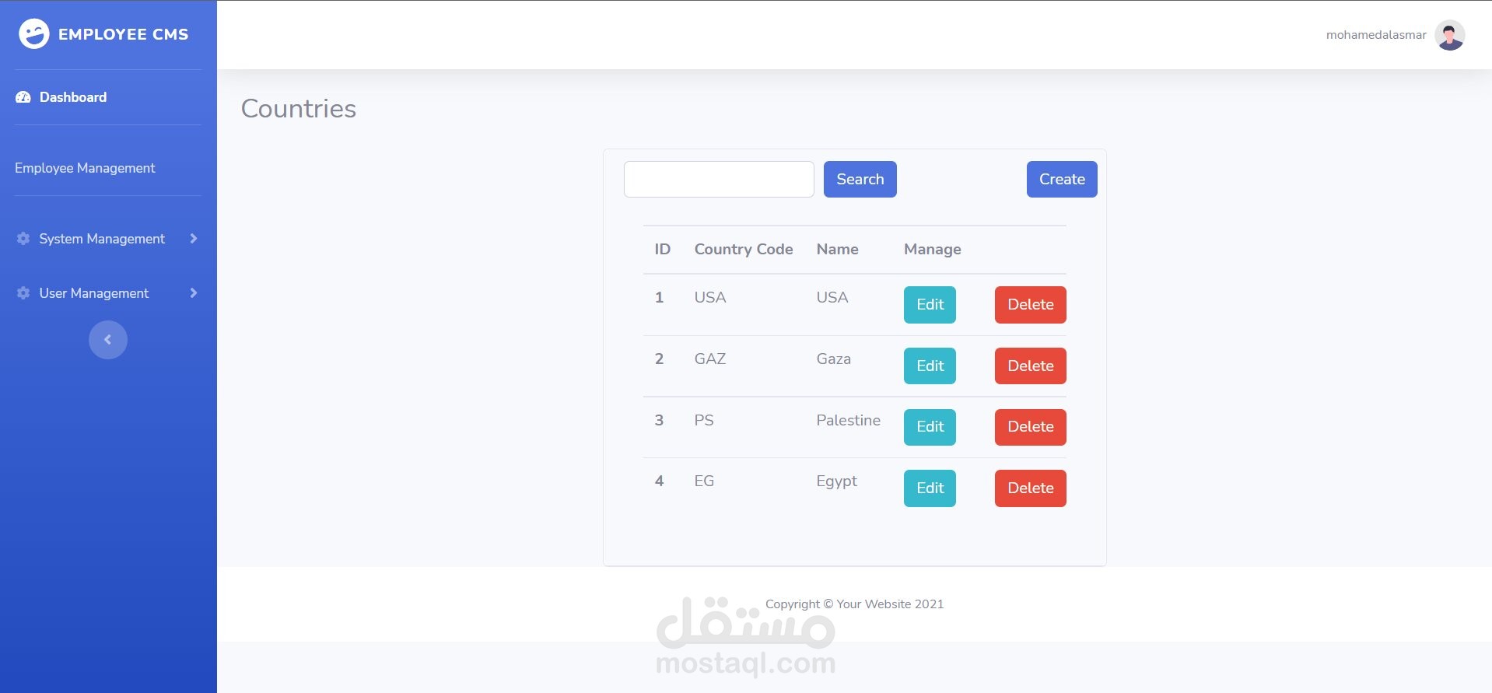Expand the User Management chevron
Screen dimensions: 1492x693
tap(194, 293)
